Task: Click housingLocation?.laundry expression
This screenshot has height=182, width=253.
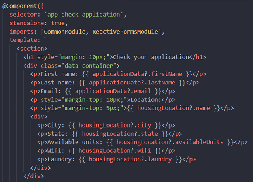Action: [130, 159]
